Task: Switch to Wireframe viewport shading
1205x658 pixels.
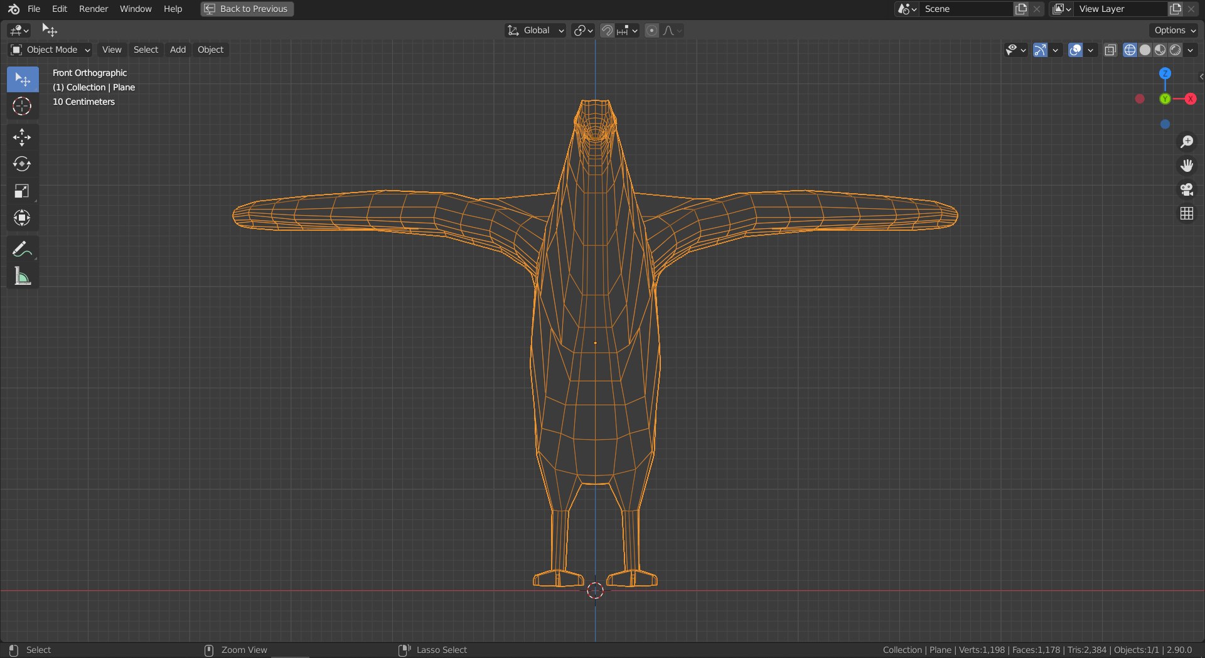Action: pos(1130,50)
